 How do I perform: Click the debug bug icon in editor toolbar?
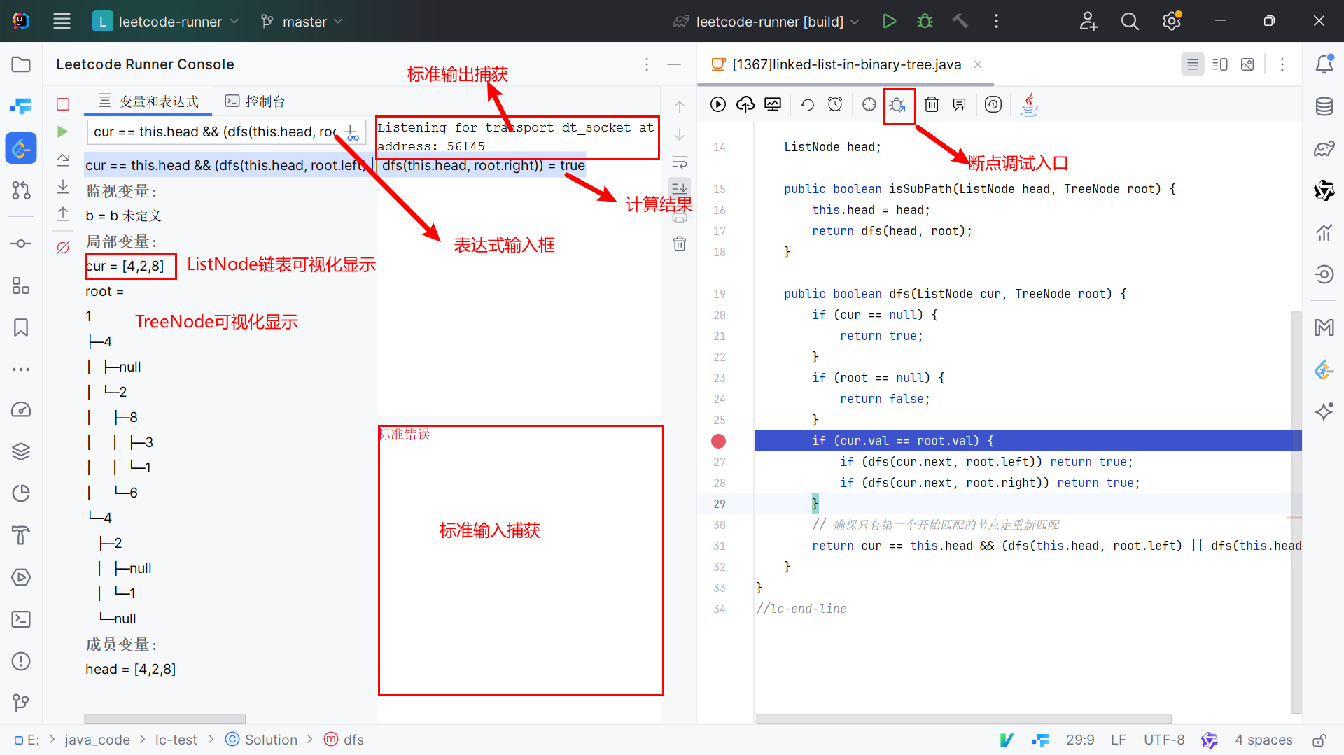pyautogui.click(x=897, y=105)
